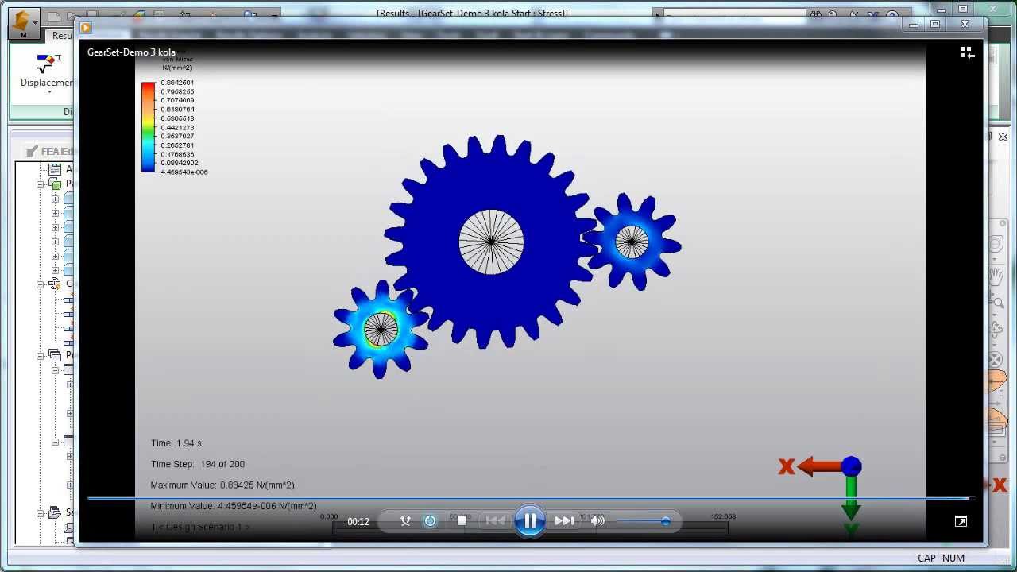Viewport: 1017px width, 572px height.
Task: Close the media player window
Action: [x=965, y=25]
